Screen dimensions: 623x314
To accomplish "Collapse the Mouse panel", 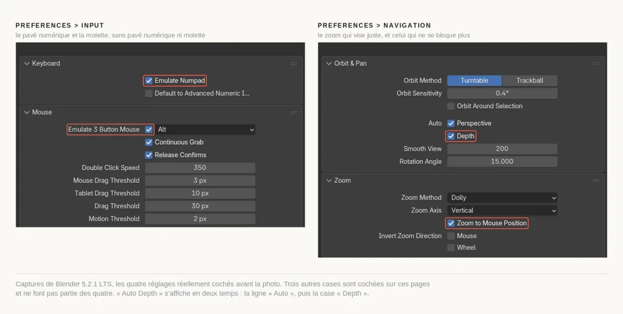I will click(x=27, y=113).
